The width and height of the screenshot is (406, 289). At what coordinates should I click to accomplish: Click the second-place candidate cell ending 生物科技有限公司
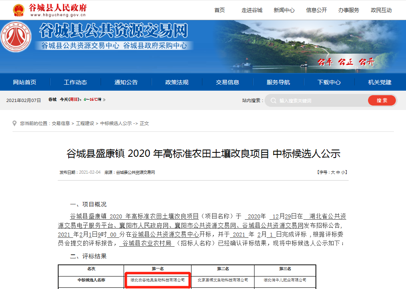coord(223,280)
